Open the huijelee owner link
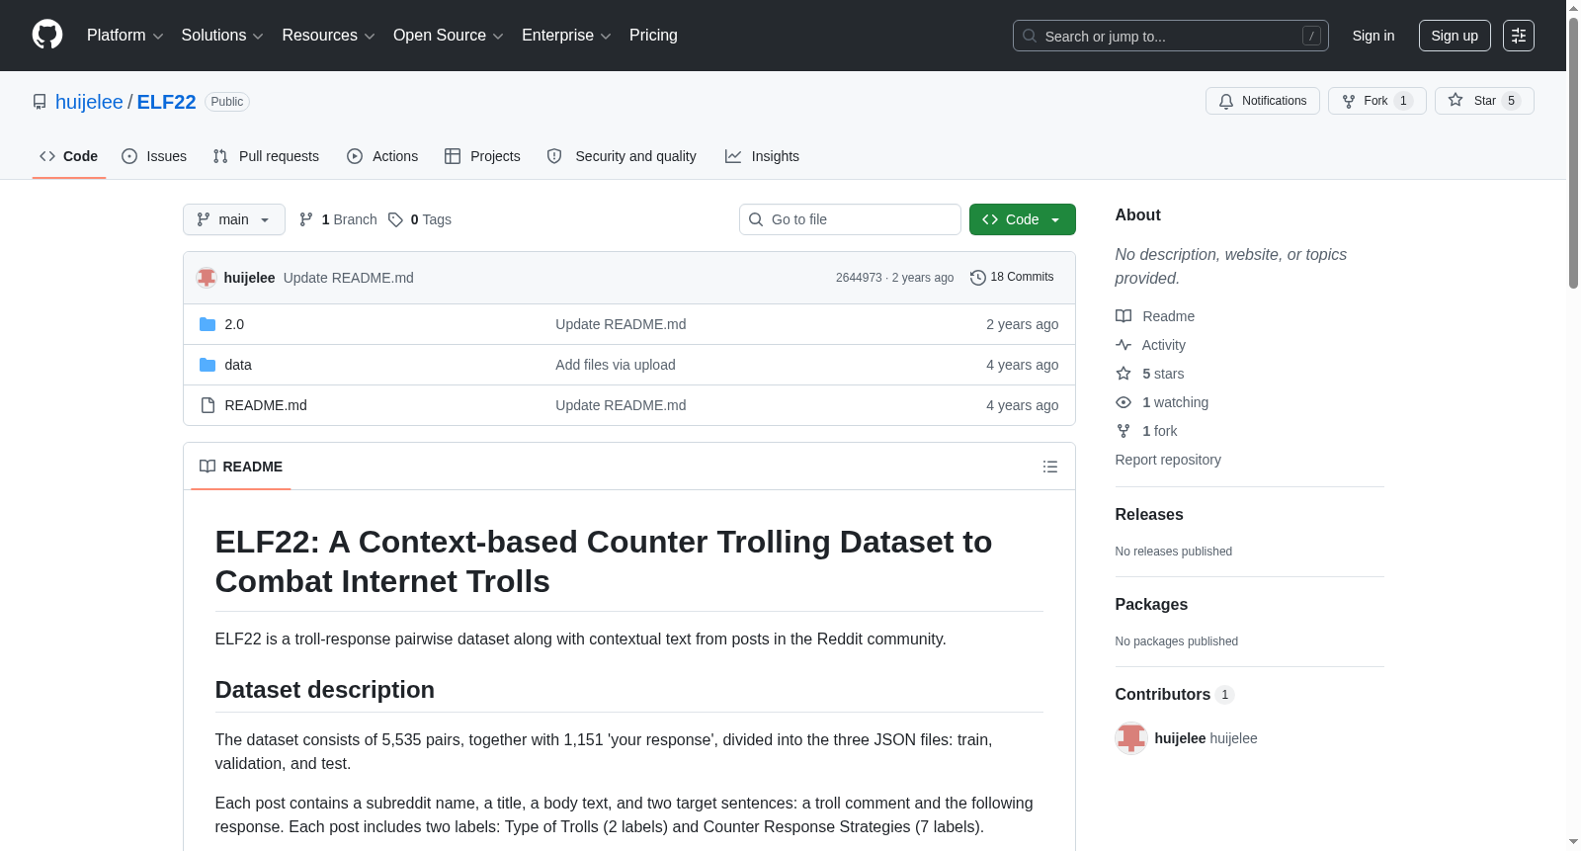Viewport: 1581px width, 851px height. pyautogui.click(x=89, y=102)
